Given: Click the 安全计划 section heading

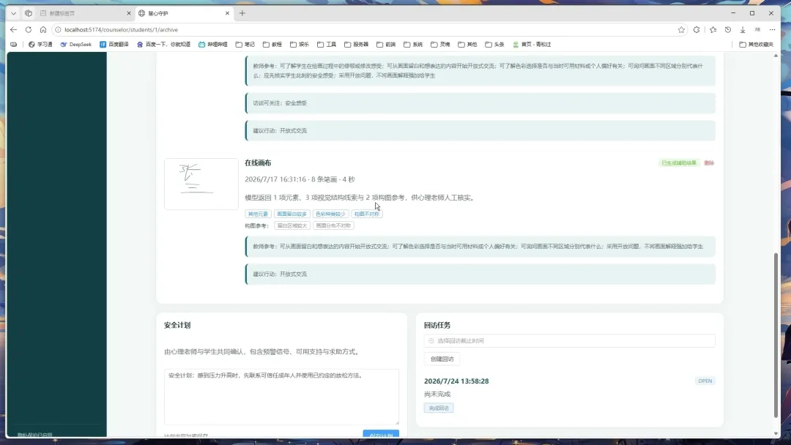Looking at the screenshot, I should 177,325.
